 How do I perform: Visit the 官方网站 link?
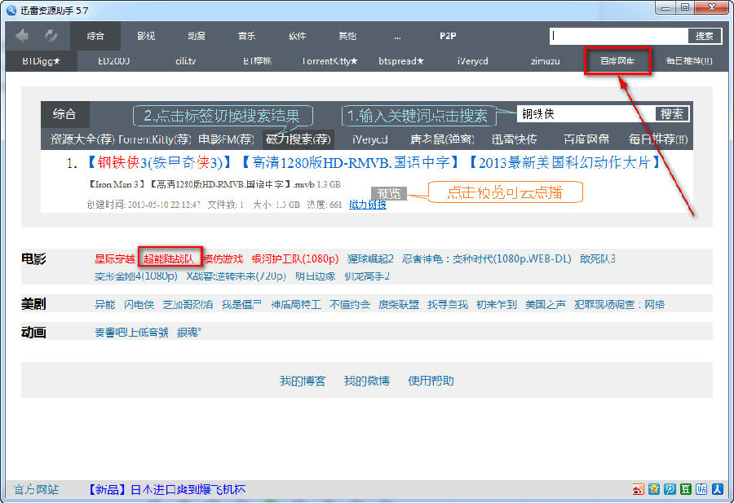click(x=36, y=489)
